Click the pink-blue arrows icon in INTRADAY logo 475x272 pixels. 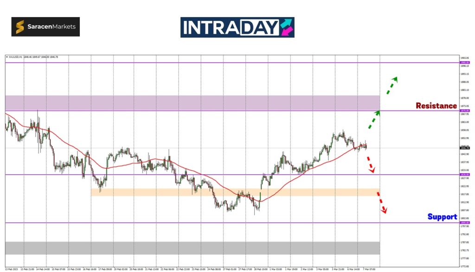pyautogui.click(x=285, y=27)
